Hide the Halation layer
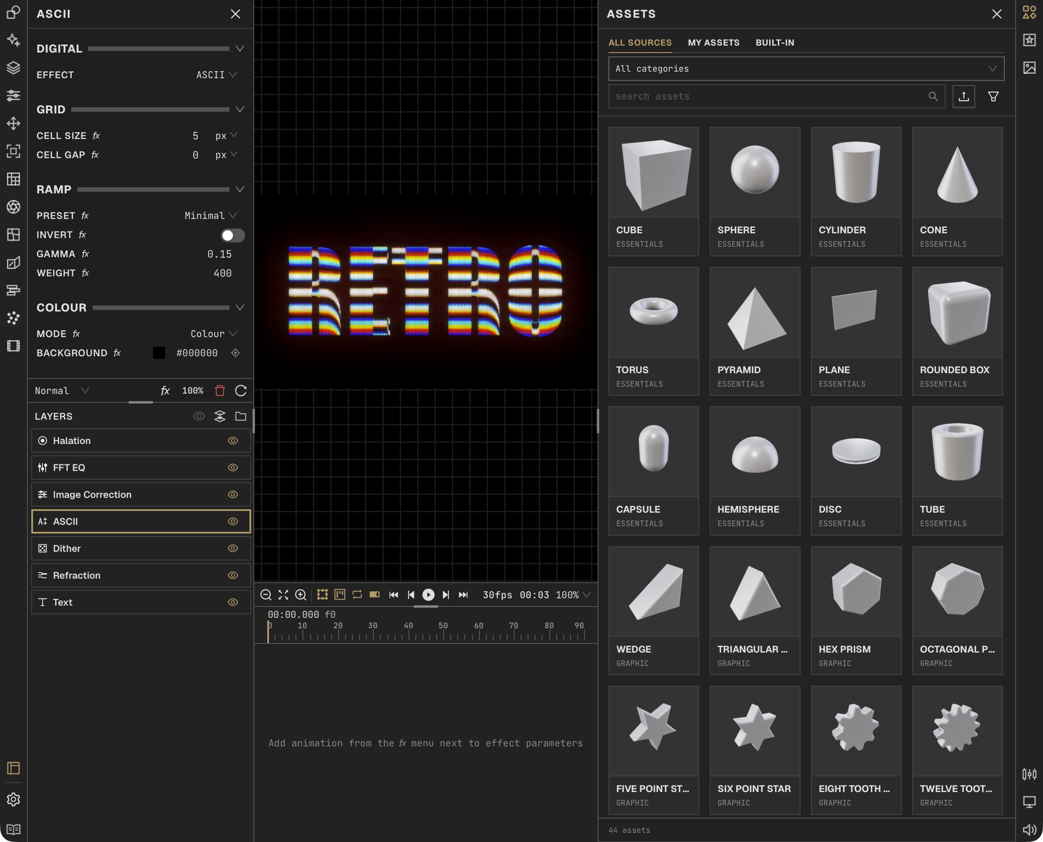 233,441
